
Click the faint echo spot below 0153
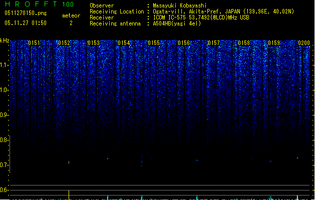pyautogui.click(x=108, y=158)
